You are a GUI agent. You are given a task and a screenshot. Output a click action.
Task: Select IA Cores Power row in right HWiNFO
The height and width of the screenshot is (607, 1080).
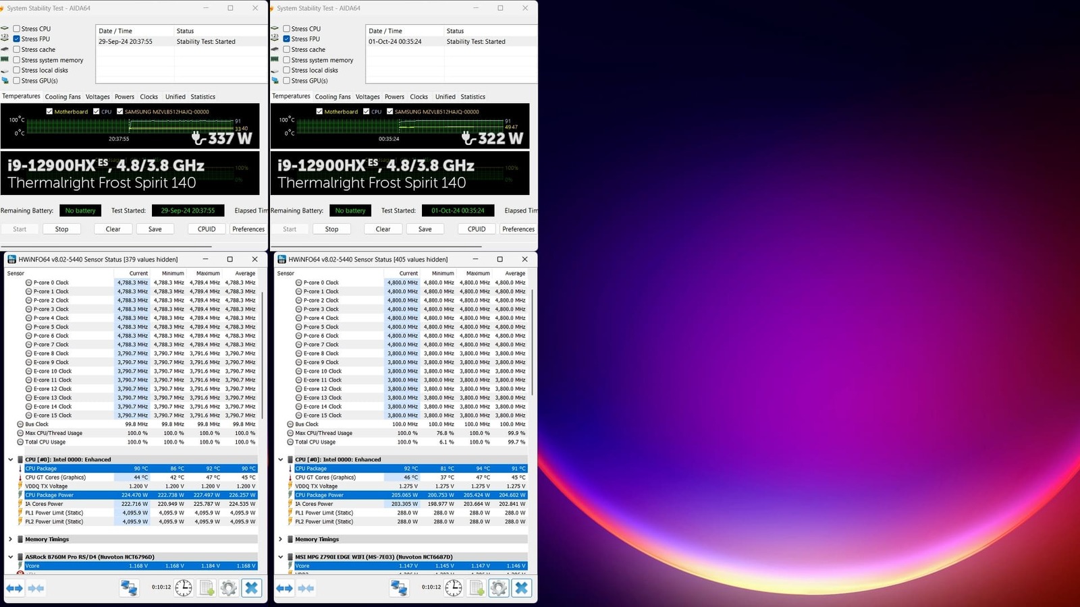pyautogui.click(x=410, y=504)
